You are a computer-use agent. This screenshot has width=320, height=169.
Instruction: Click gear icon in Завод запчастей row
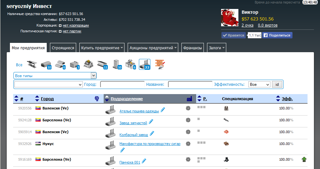pos(188,120)
